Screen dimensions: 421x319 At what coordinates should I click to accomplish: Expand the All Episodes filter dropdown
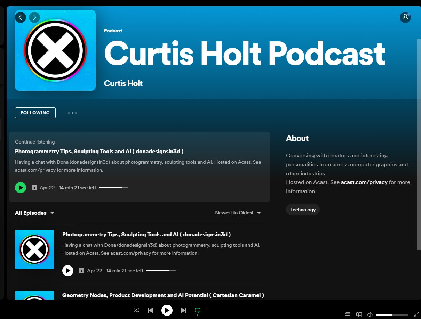click(34, 213)
